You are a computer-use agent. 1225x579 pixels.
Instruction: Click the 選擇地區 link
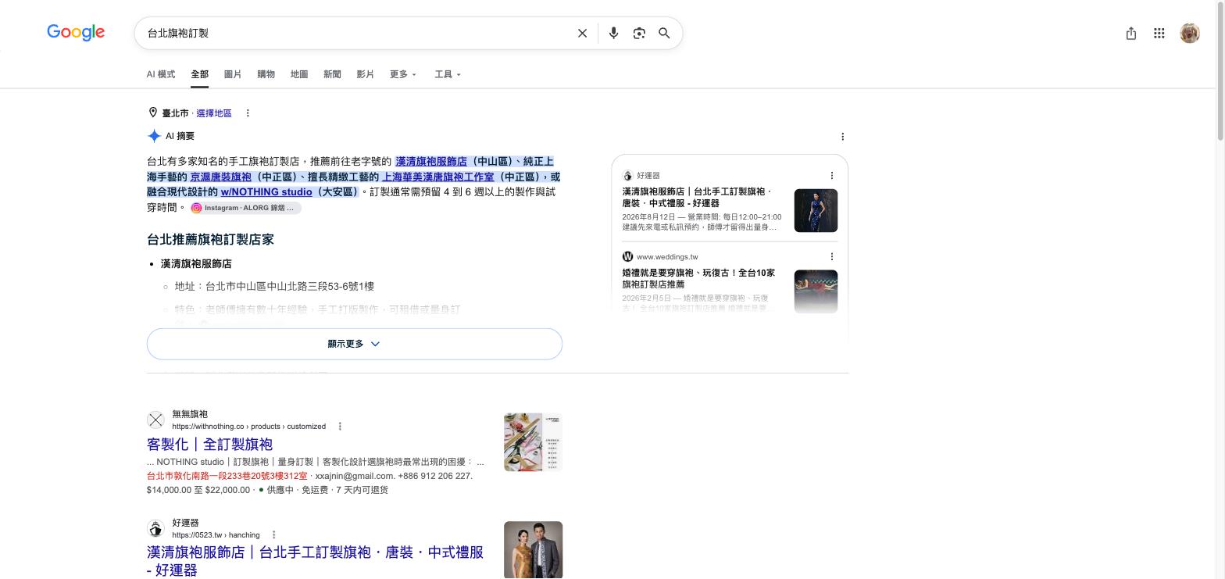214,113
